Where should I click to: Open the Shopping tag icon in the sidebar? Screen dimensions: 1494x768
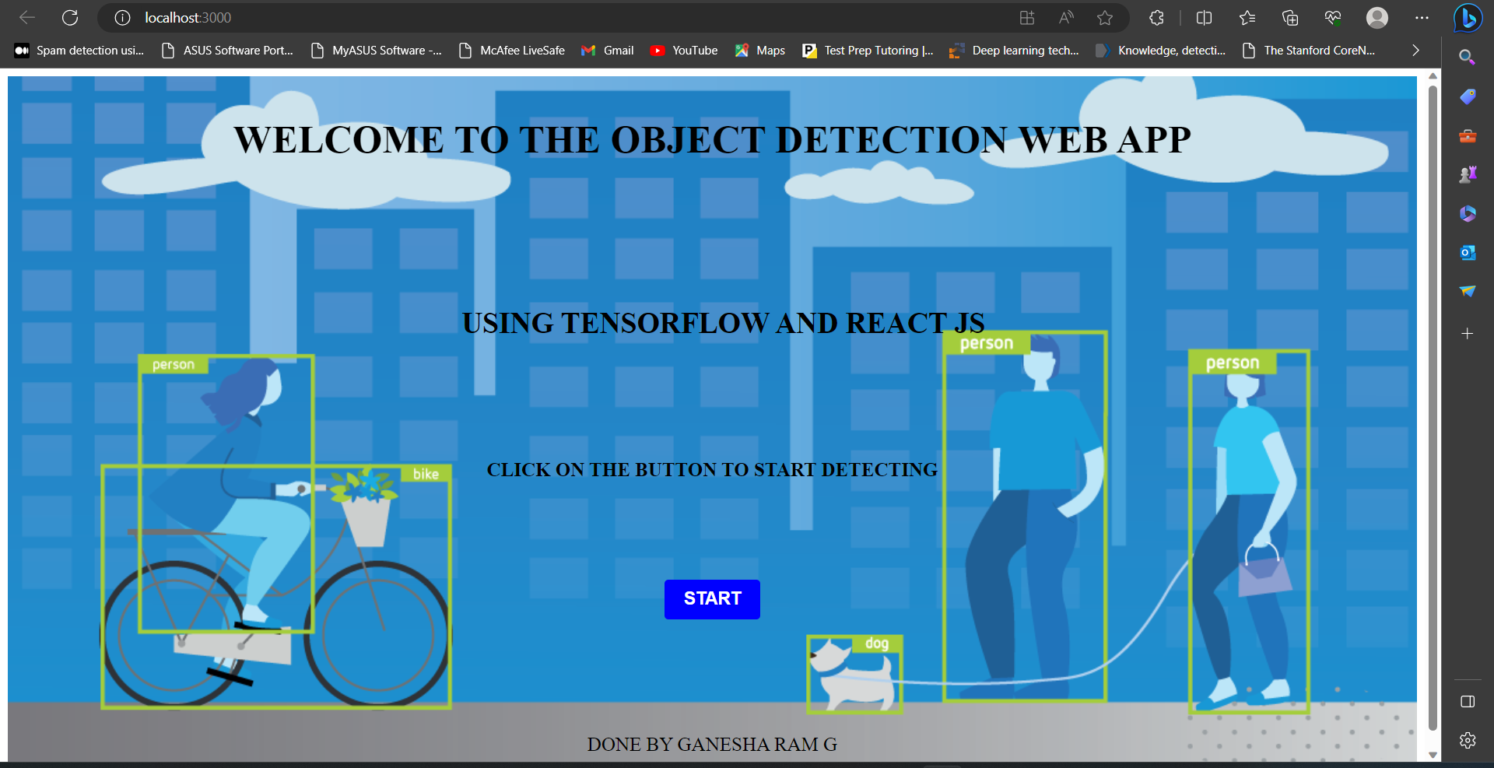(x=1468, y=96)
